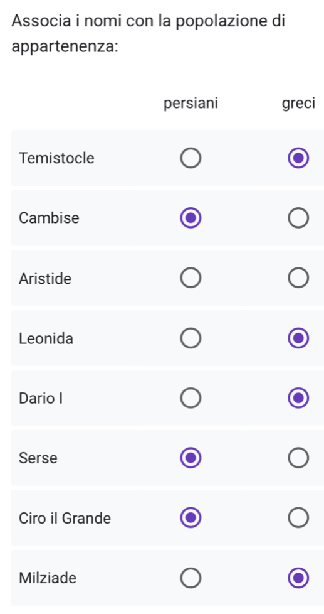The image size is (324, 614).
Task: Mark Aristide as greci
Action: [x=298, y=278]
